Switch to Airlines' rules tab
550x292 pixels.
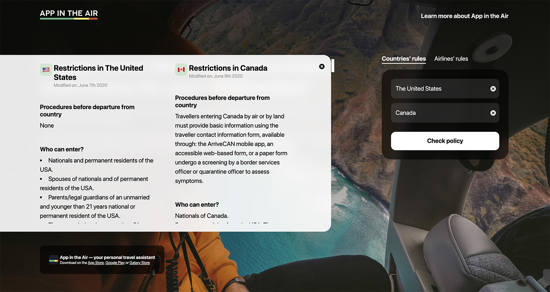click(451, 59)
